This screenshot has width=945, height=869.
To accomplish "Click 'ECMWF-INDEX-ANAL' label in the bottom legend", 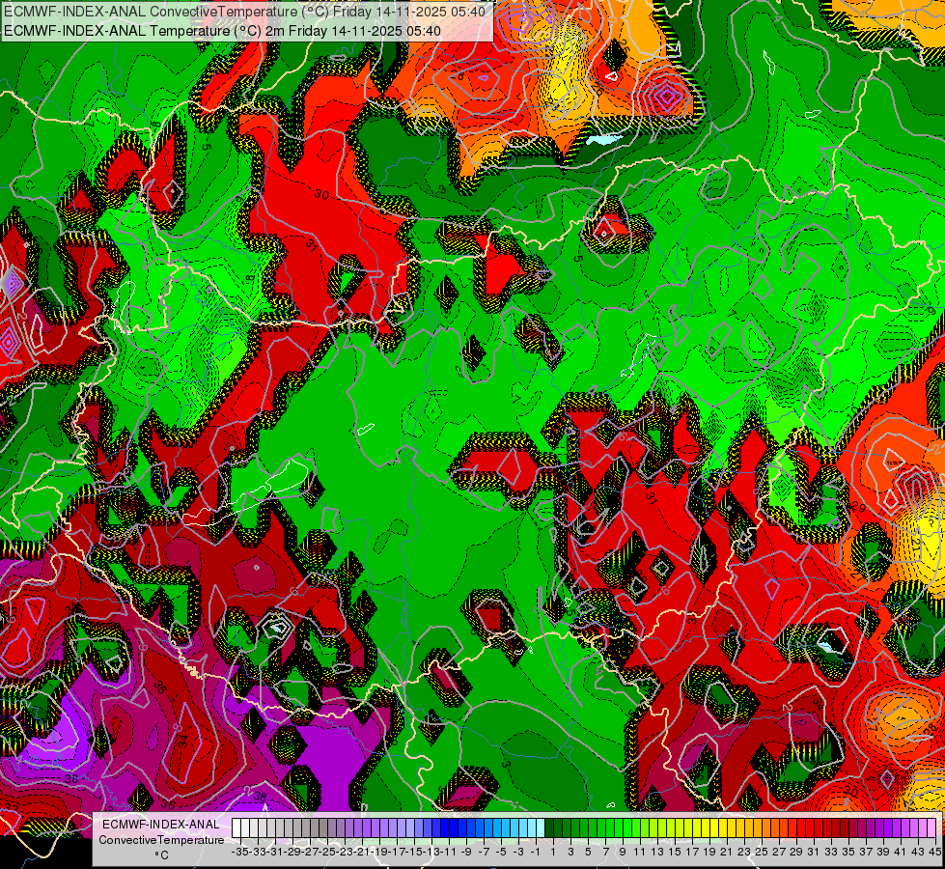I will click(x=161, y=825).
